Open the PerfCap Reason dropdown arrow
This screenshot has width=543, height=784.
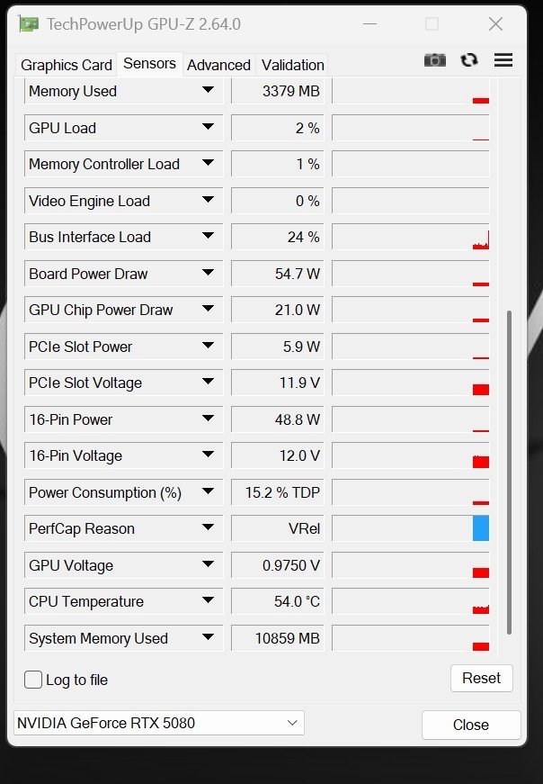click(209, 527)
